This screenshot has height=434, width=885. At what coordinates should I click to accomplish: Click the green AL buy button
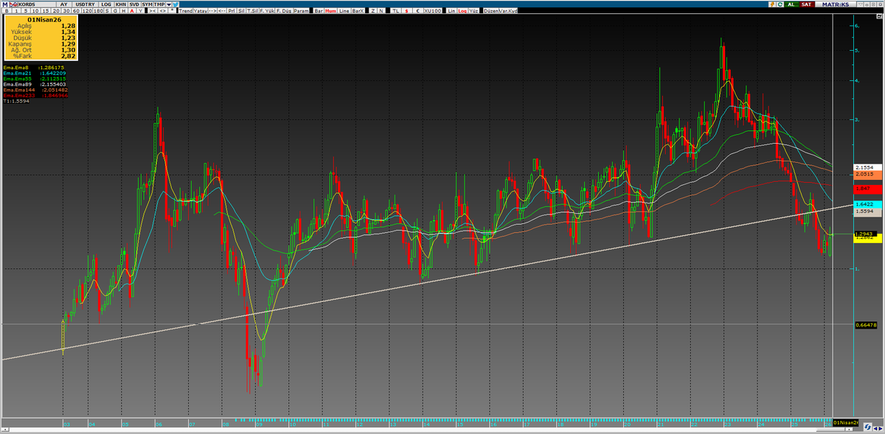coord(791,4)
